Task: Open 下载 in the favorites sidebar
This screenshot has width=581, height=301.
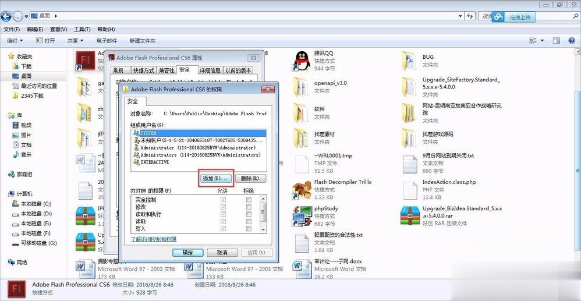Action: click(x=22, y=66)
